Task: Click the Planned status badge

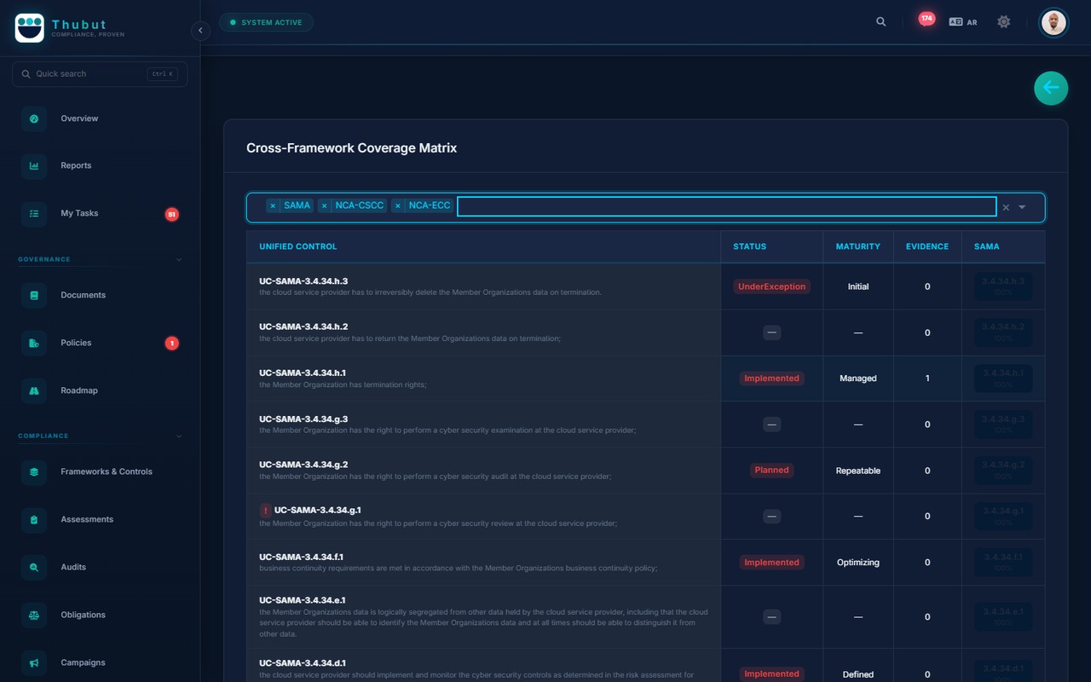Action: point(771,471)
